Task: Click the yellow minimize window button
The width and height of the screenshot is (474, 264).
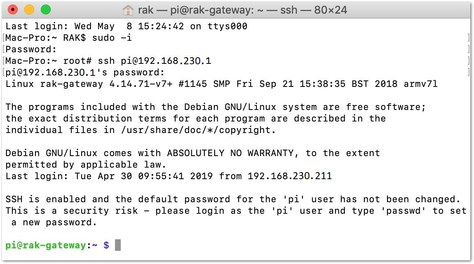Action: point(29,9)
